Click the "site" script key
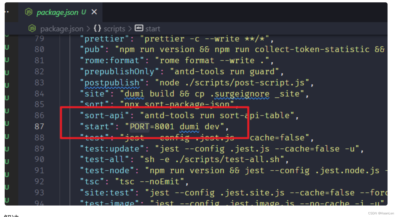This screenshot has width=398, height=217. click(x=94, y=94)
